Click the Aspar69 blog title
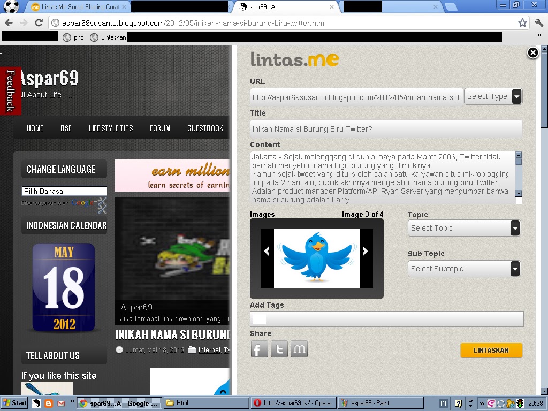 49,78
